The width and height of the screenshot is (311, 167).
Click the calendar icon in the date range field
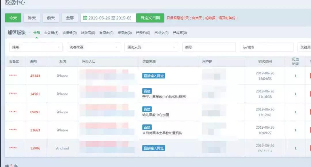click(x=85, y=18)
